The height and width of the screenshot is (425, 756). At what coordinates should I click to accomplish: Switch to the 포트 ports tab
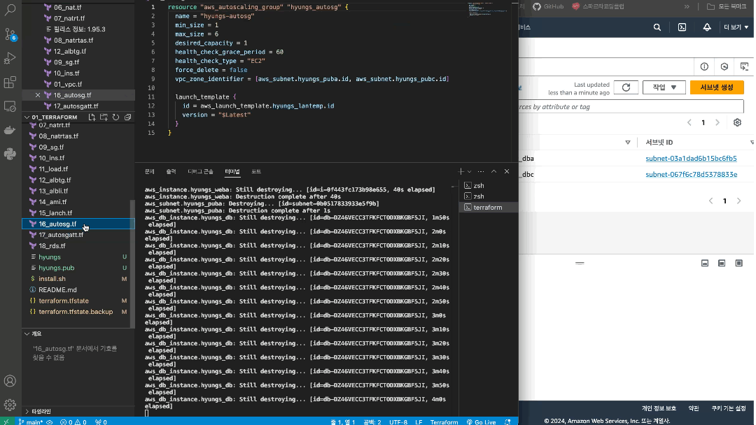tap(256, 171)
